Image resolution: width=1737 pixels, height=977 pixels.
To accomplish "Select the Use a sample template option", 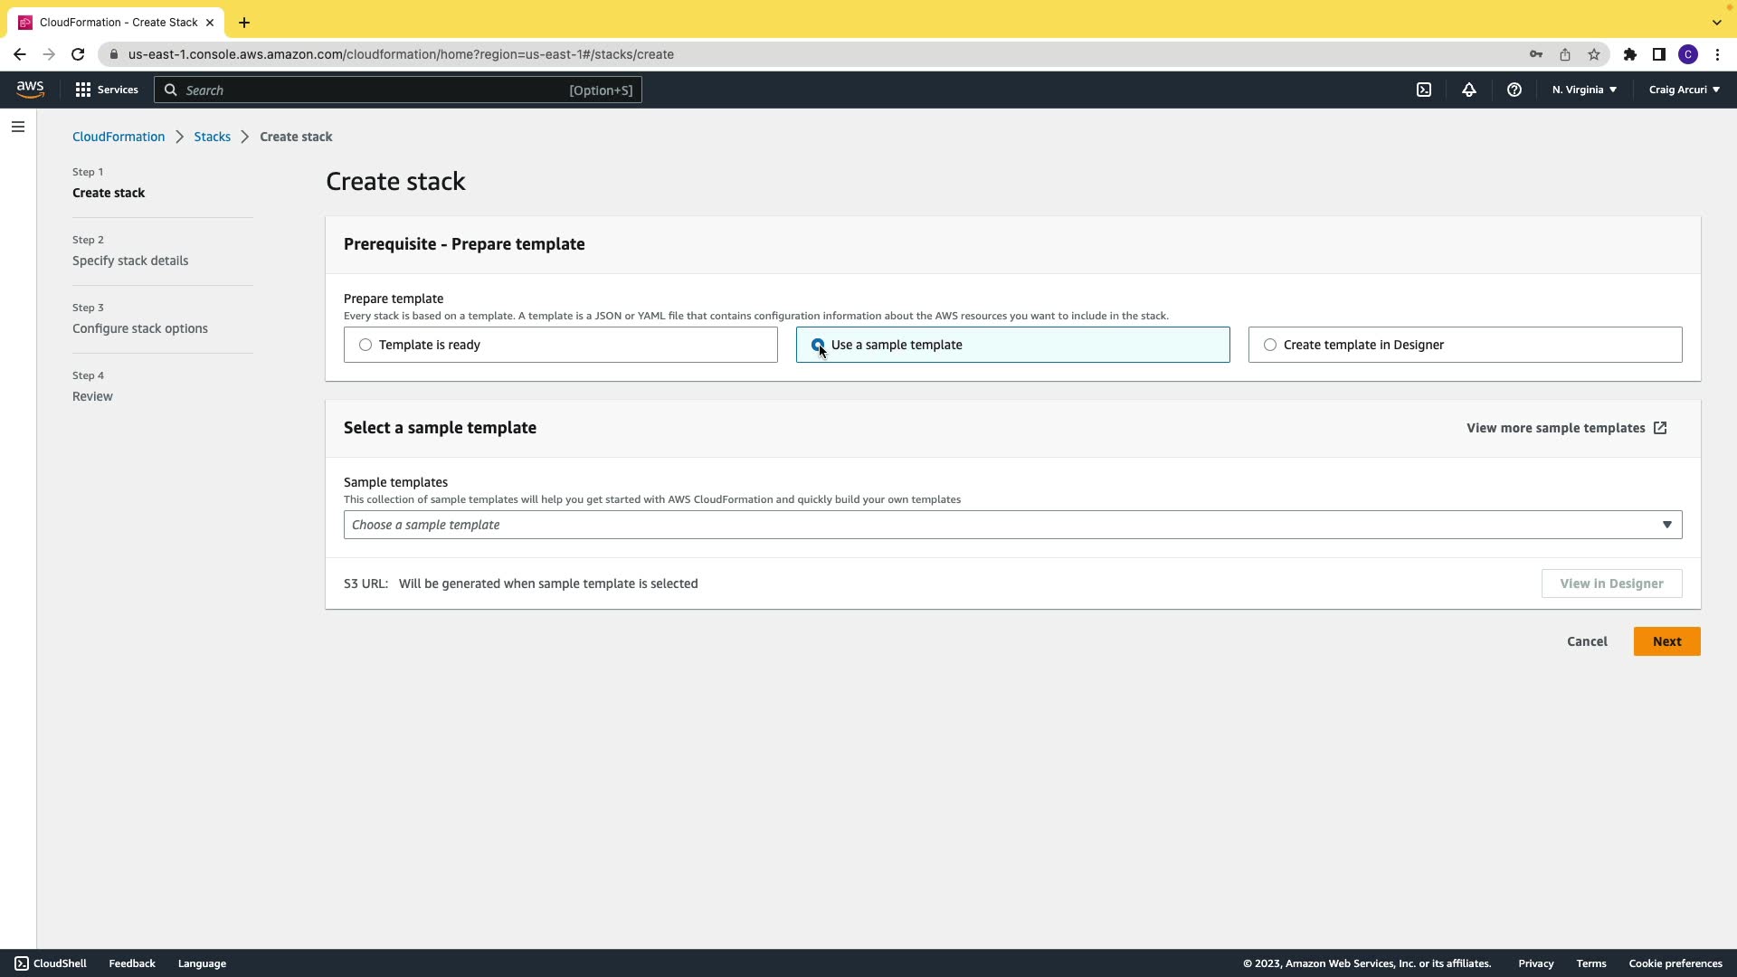I will point(818,345).
